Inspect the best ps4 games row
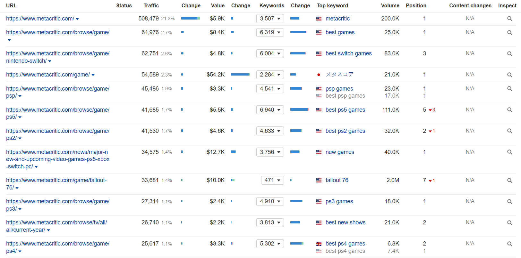Viewport: 521px width, 258px height. click(509, 244)
